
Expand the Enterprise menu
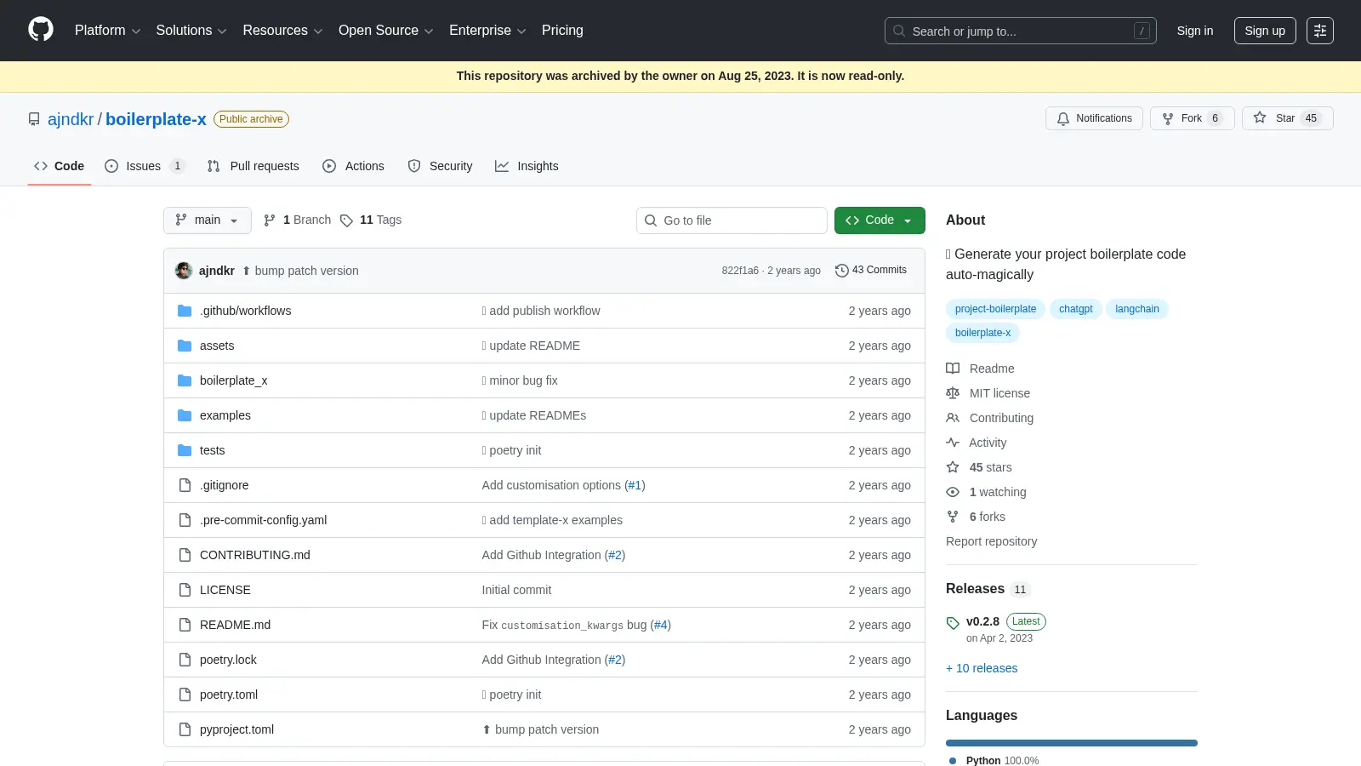pyautogui.click(x=487, y=31)
